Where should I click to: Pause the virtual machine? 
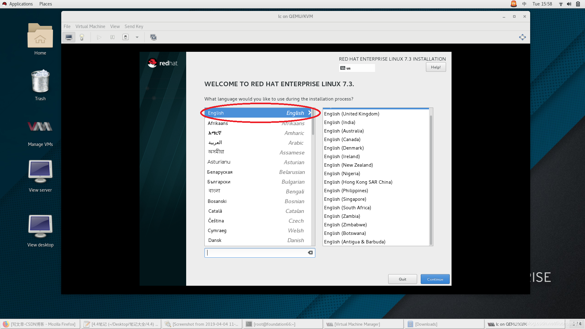[x=112, y=37]
